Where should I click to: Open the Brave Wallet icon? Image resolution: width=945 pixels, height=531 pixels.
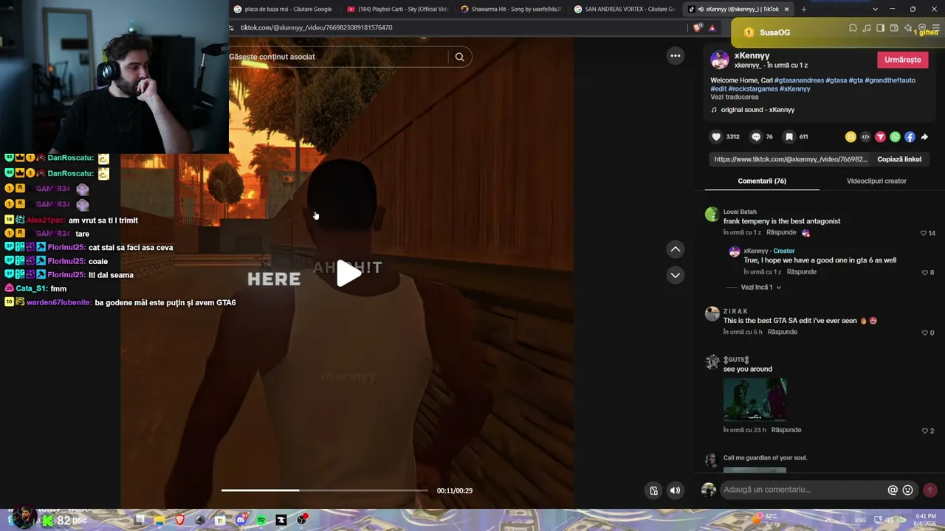[x=894, y=28]
